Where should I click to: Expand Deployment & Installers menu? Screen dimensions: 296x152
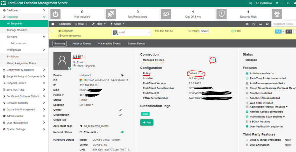click(x=24, y=70)
